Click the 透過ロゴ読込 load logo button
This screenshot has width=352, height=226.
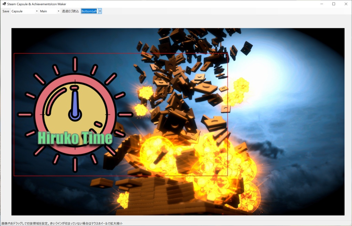click(70, 11)
